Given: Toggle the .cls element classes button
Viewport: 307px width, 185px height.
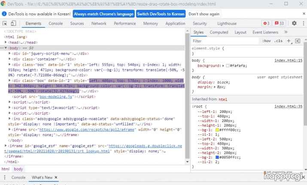Looking at the screenshot, I should click(x=278, y=41).
